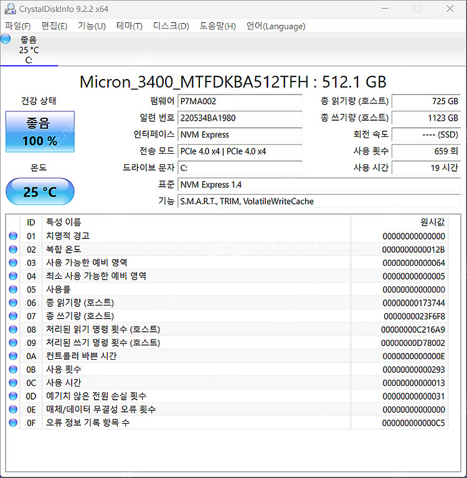Image resolution: width=467 pixels, height=478 pixels.
Task: Open the 언어(Language) menu
Action: point(275,26)
